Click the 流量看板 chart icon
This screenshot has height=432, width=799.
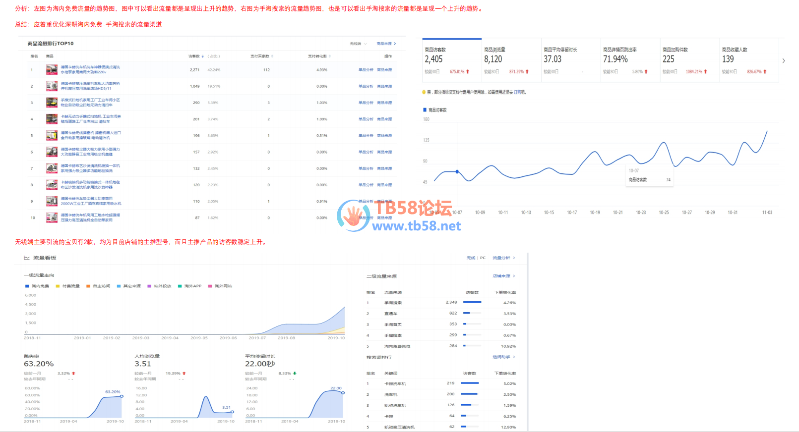click(x=27, y=258)
